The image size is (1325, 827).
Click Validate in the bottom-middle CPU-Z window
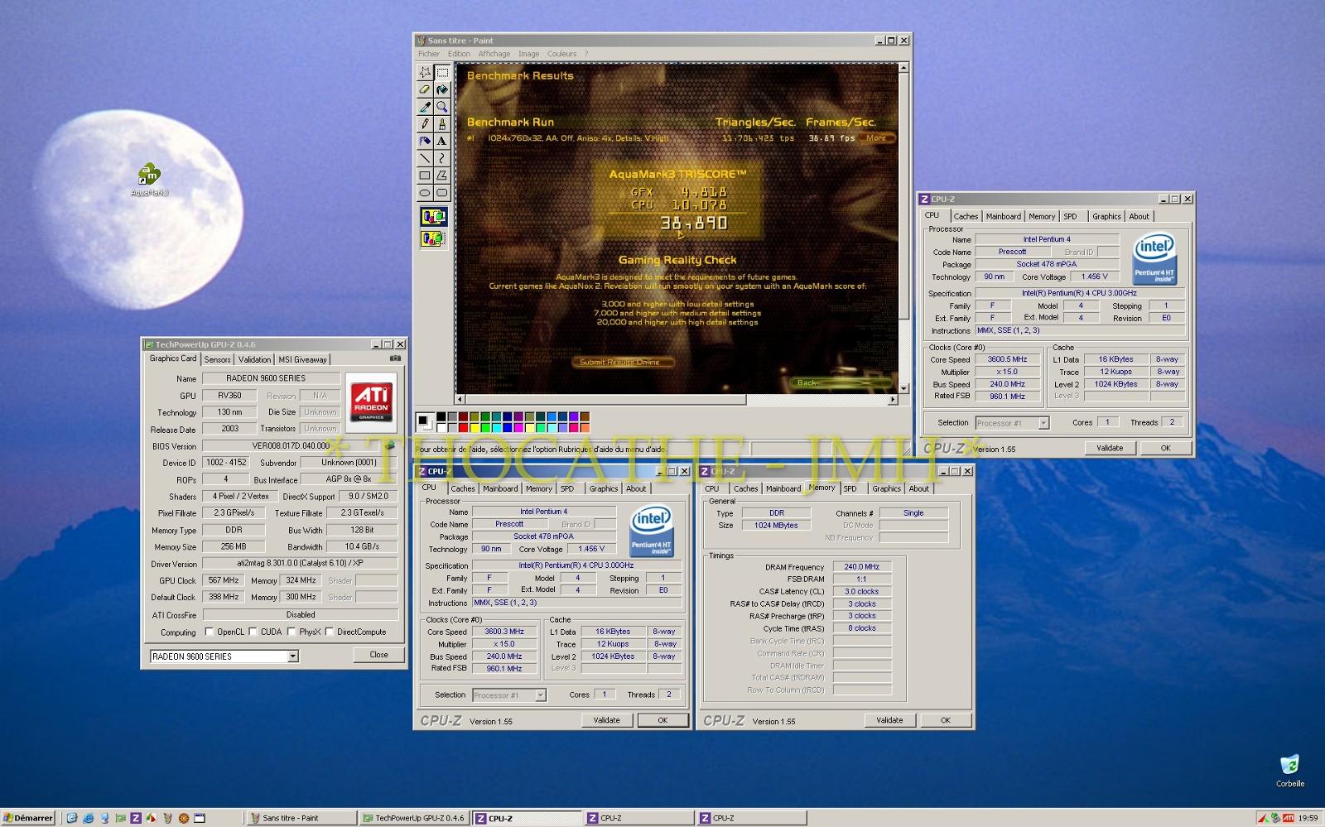pos(606,720)
